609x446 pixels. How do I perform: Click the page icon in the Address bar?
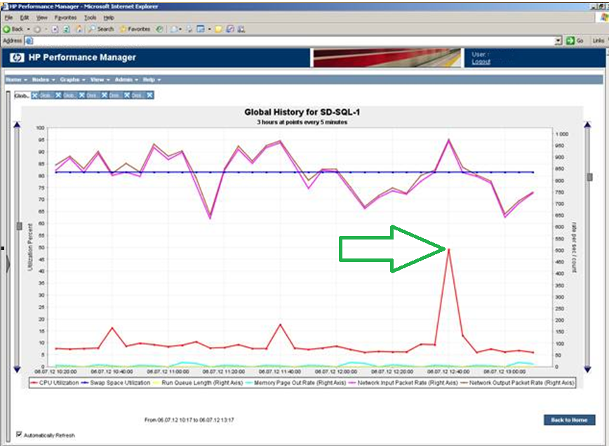click(29, 41)
